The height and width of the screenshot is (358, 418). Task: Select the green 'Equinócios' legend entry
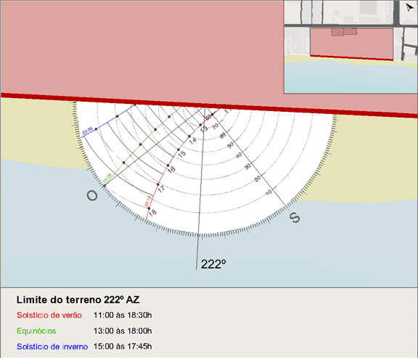click(36, 331)
